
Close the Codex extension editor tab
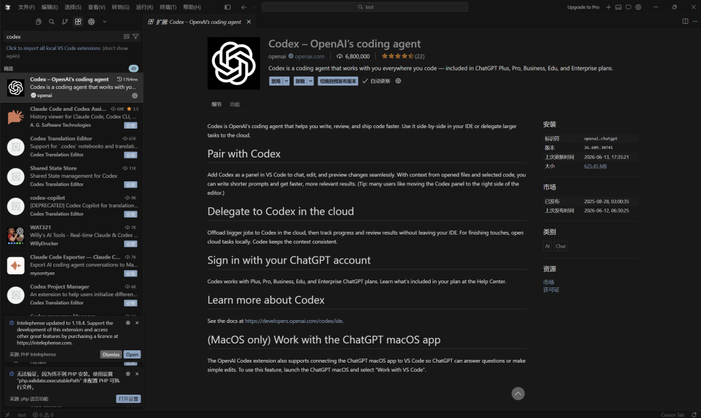pyautogui.click(x=249, y=22)
